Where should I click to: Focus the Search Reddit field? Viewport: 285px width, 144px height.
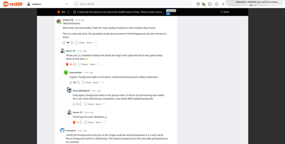[132, 4]
